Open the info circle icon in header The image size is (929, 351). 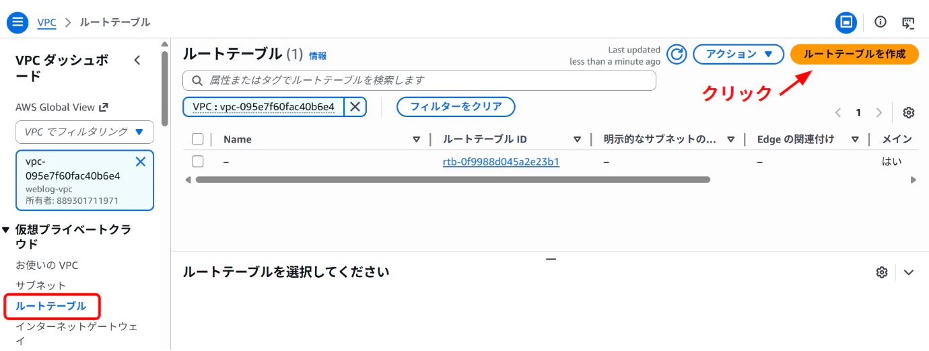click(881, 22)
